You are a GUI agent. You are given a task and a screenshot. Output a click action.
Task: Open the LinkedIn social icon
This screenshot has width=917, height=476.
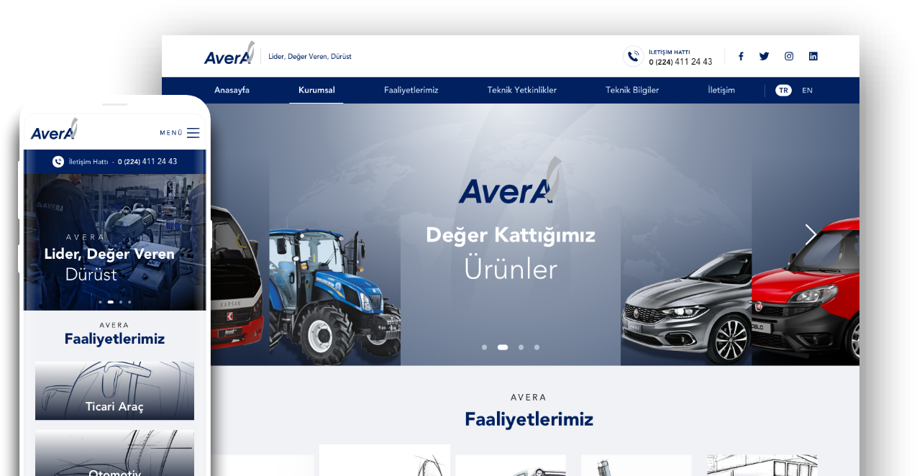pyautogui.click(x=813, y=56)
